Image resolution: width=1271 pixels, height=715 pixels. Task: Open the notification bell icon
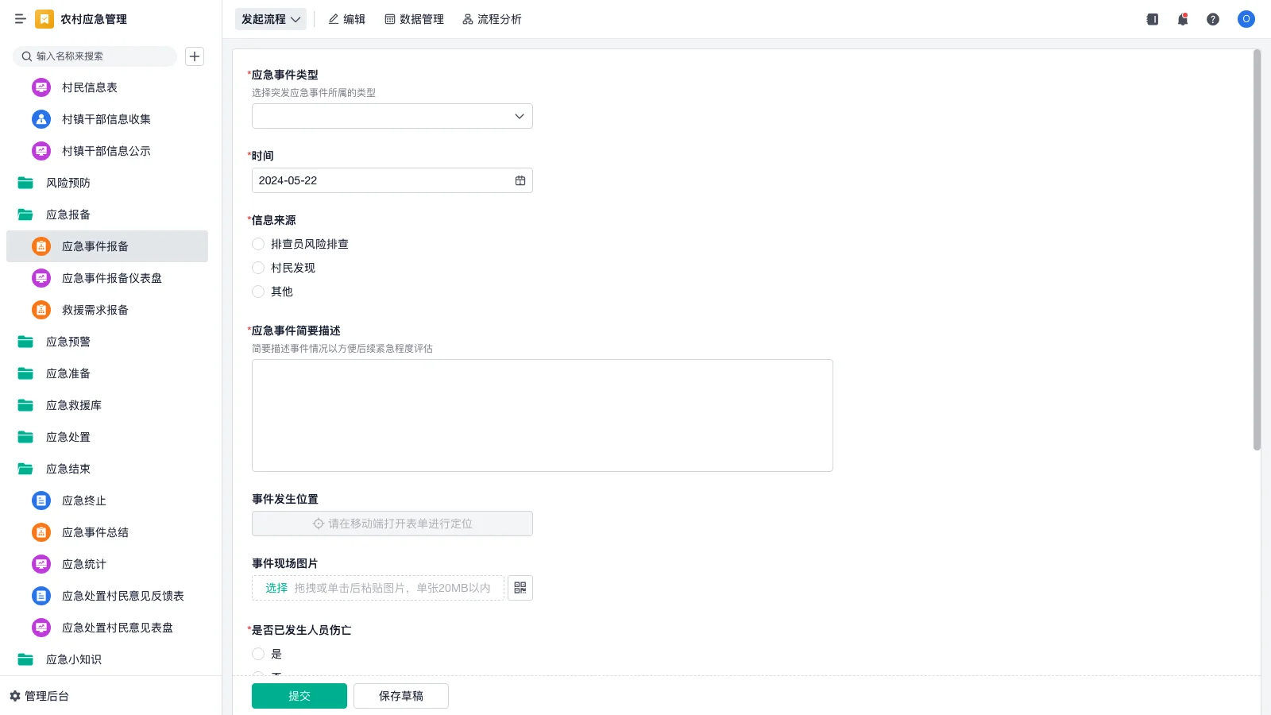tap(1183, 19)
